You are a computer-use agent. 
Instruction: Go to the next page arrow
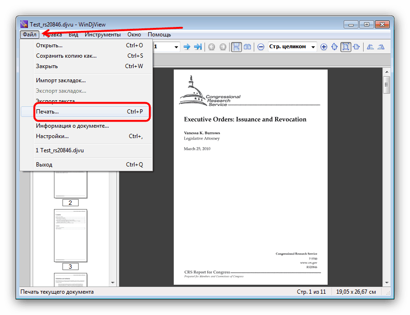187,47
